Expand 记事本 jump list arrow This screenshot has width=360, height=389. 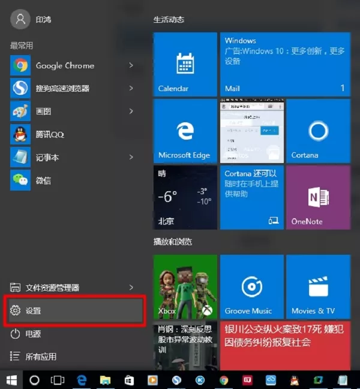tap(131, 157)
